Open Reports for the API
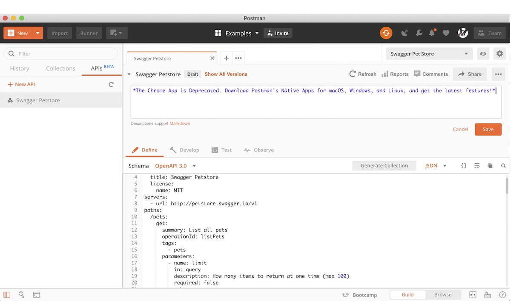Image resolution: width=511 pixels, height=301 pixels. click(395, 74)
